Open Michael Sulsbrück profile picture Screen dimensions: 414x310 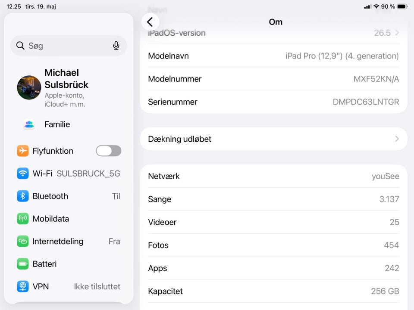pyautogui.click(x=29, y=87)
